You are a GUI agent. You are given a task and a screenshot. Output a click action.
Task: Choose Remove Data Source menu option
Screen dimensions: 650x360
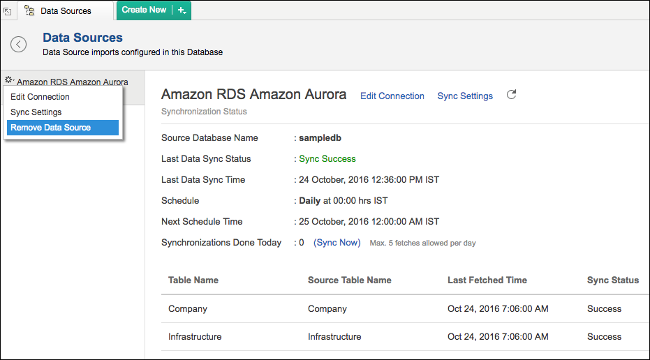tap(51, 128)
